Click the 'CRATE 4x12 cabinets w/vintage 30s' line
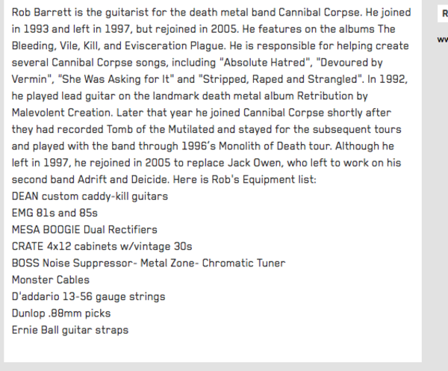The image size is (448, 371). pos(102,246)
